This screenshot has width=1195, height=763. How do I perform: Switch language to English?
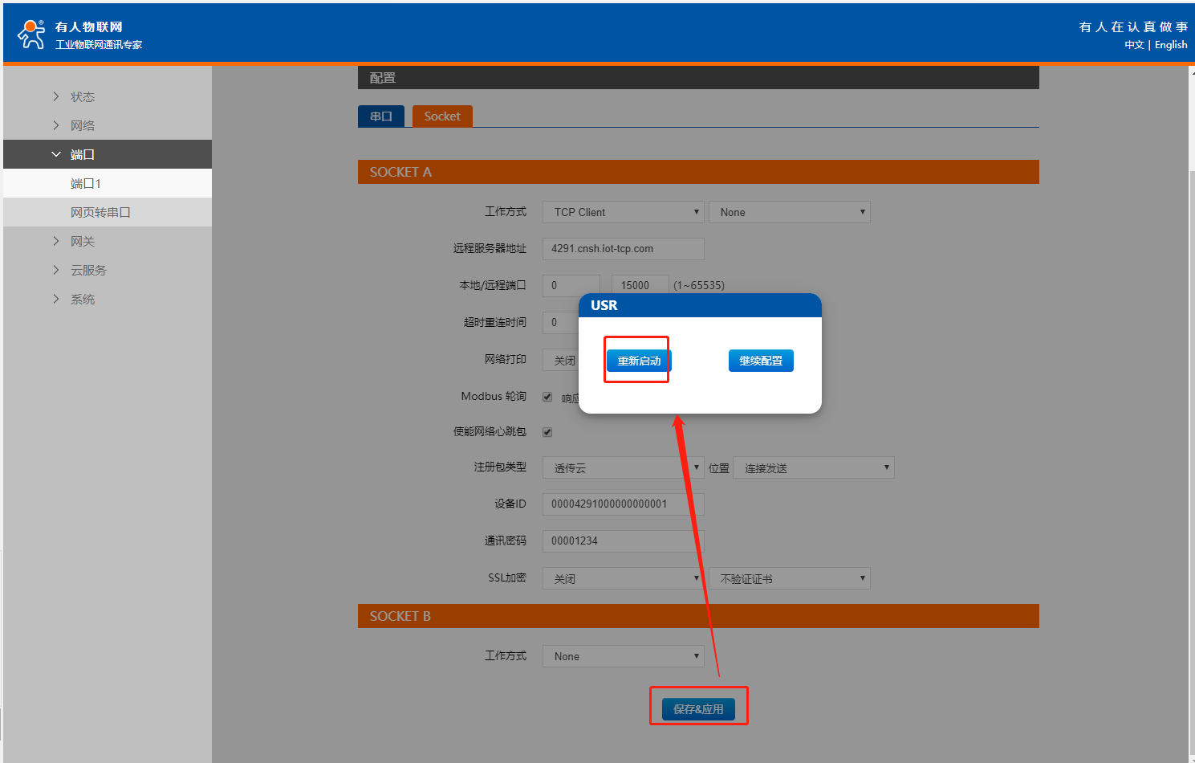pyautogui.click(x=1171, y=45)
